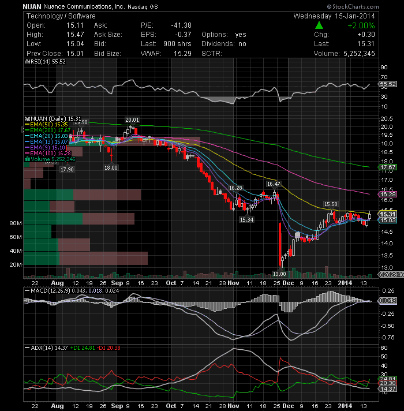
Task: Click the Chg value +0.30
Action: pos(366,35)
